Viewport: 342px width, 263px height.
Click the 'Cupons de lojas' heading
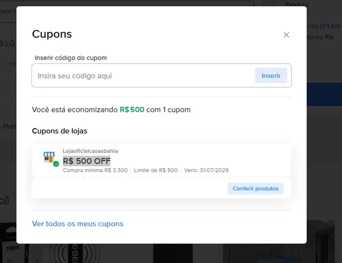pos(59,131)
